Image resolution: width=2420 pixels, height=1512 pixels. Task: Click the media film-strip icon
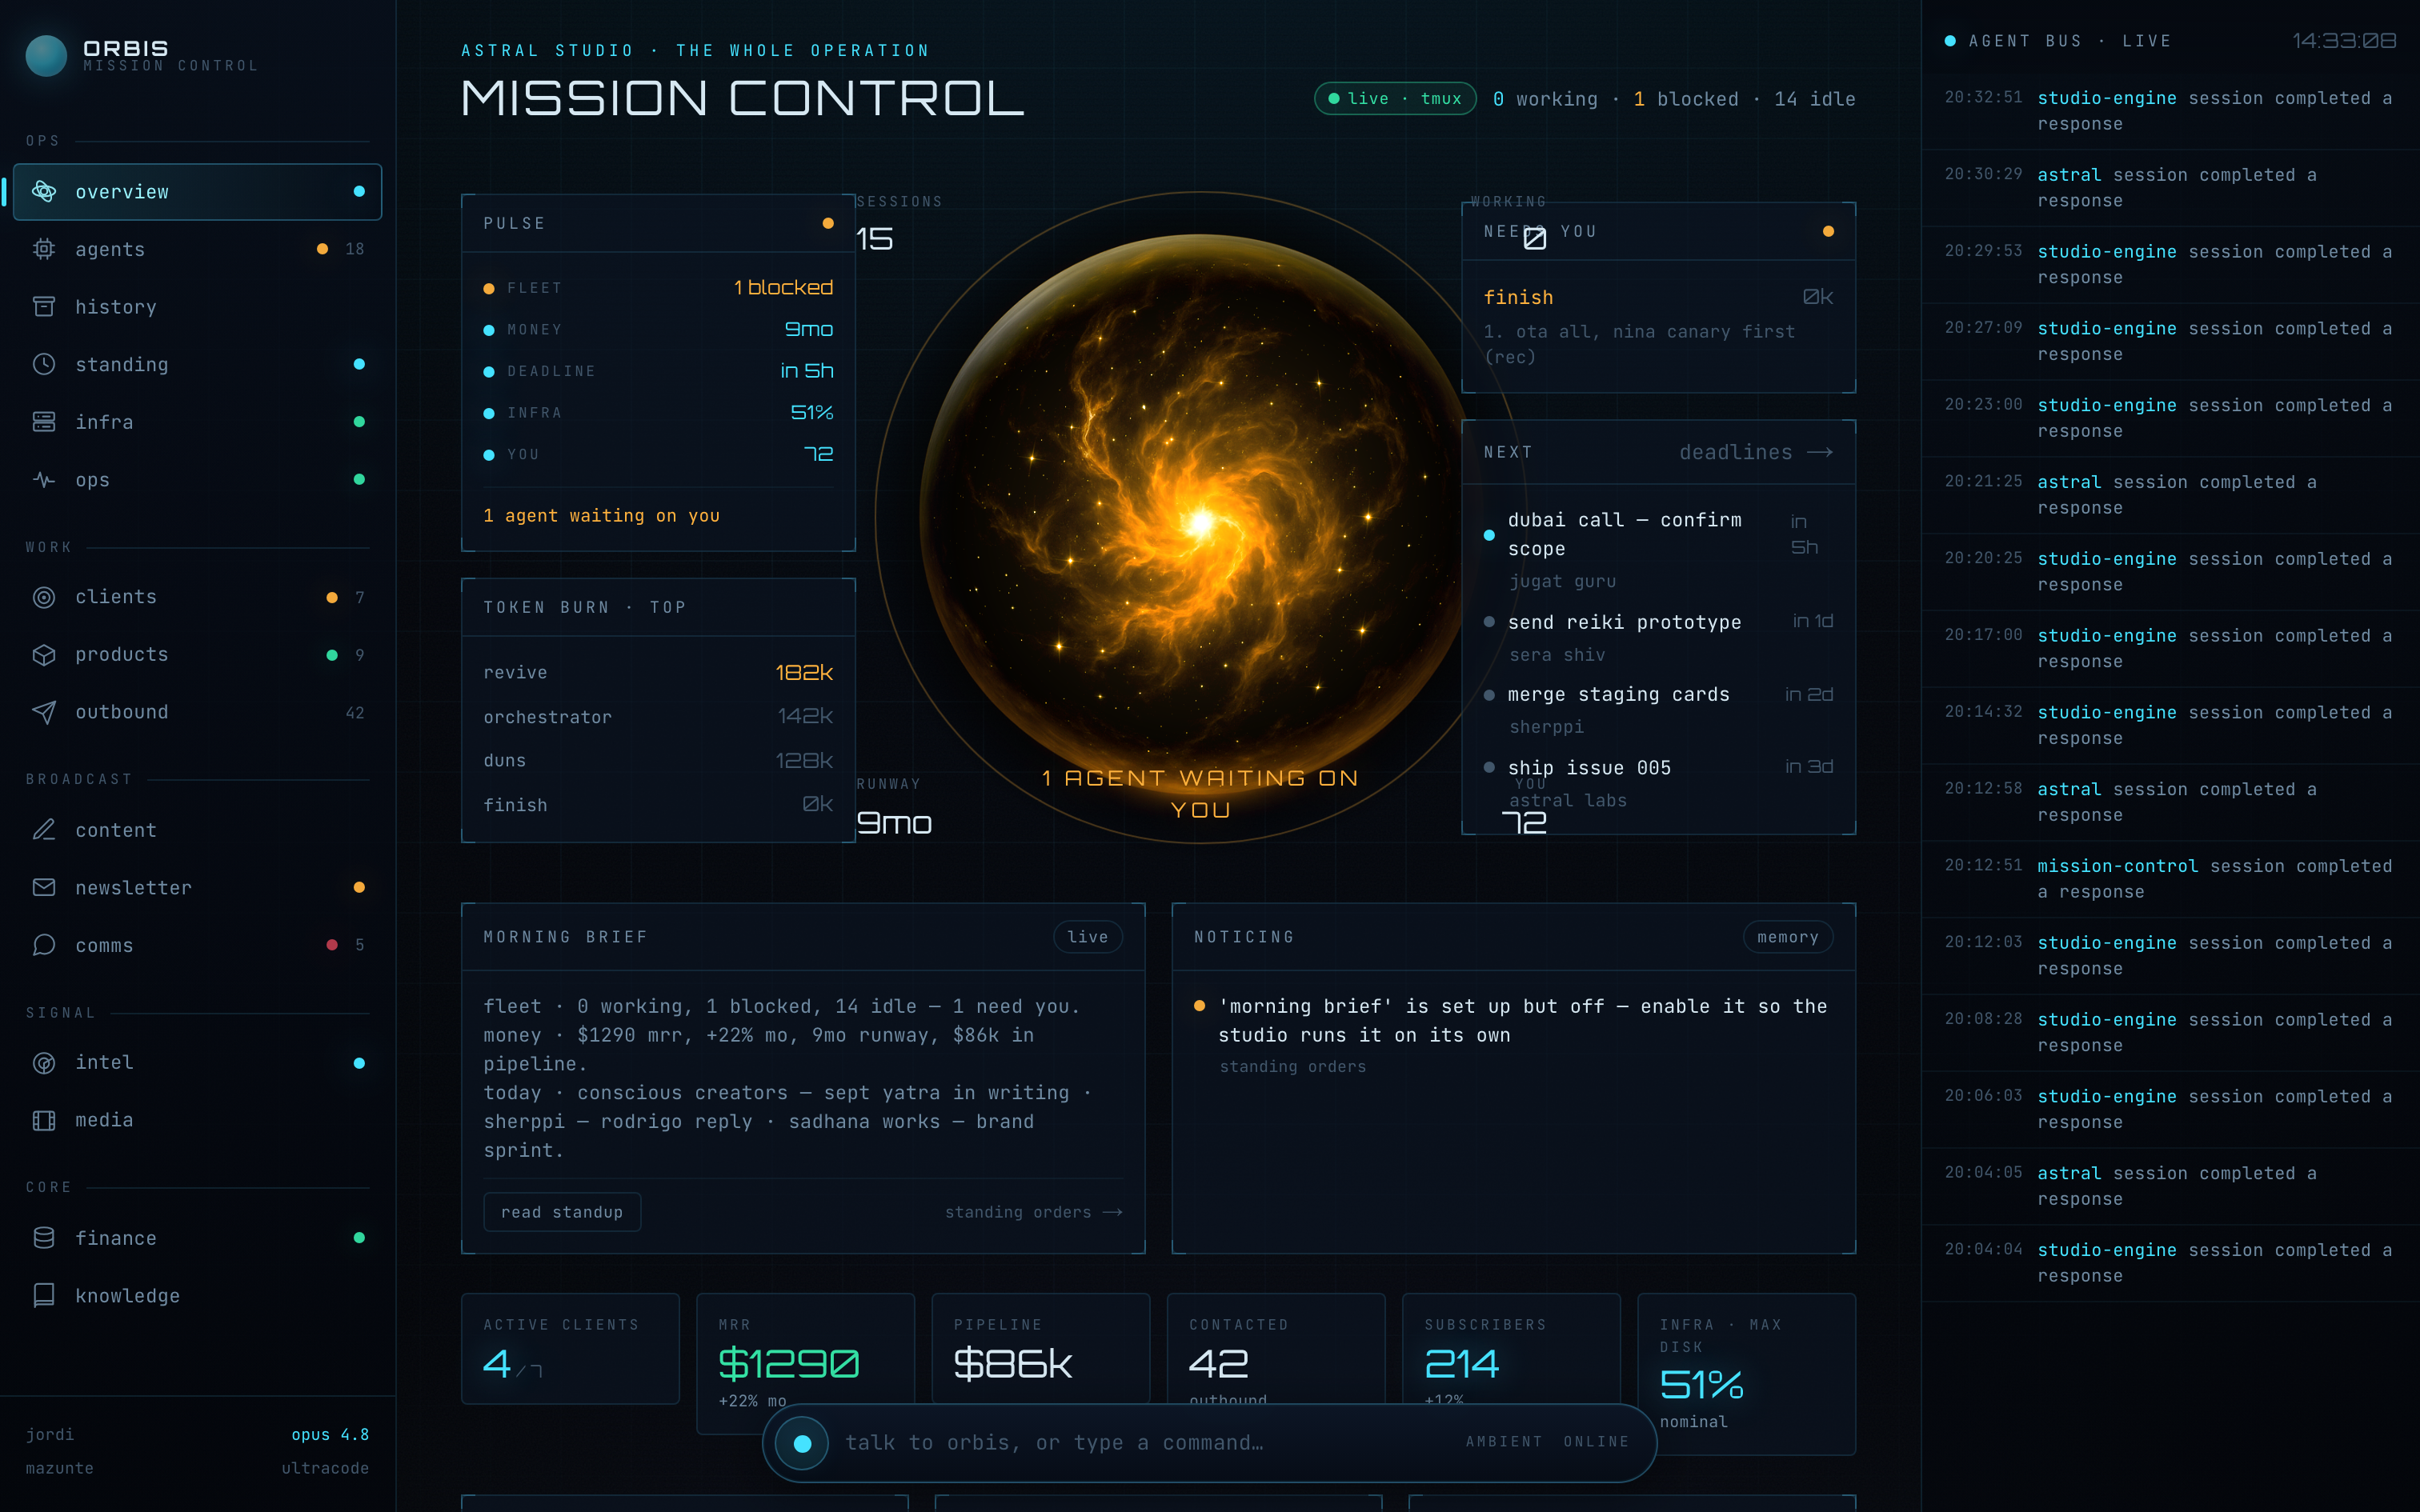(44, 1120)
